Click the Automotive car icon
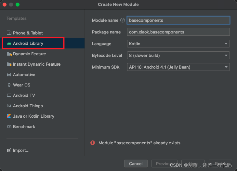Screen dimensions: 237x171 point(9,74)
